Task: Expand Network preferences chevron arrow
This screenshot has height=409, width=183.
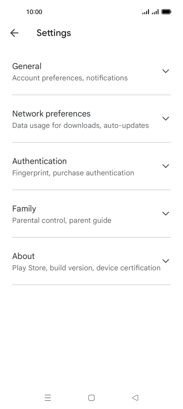Action: click(166, 118)
